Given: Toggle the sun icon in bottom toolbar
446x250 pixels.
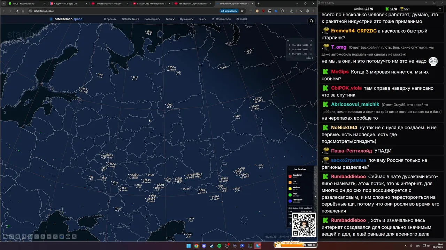Looking at the screenshot, I should pos(49,237).
